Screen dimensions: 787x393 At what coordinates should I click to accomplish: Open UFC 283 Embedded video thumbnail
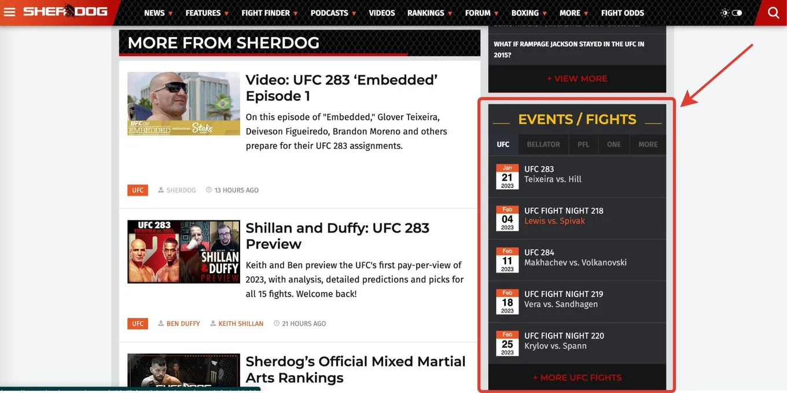(183, 104)
